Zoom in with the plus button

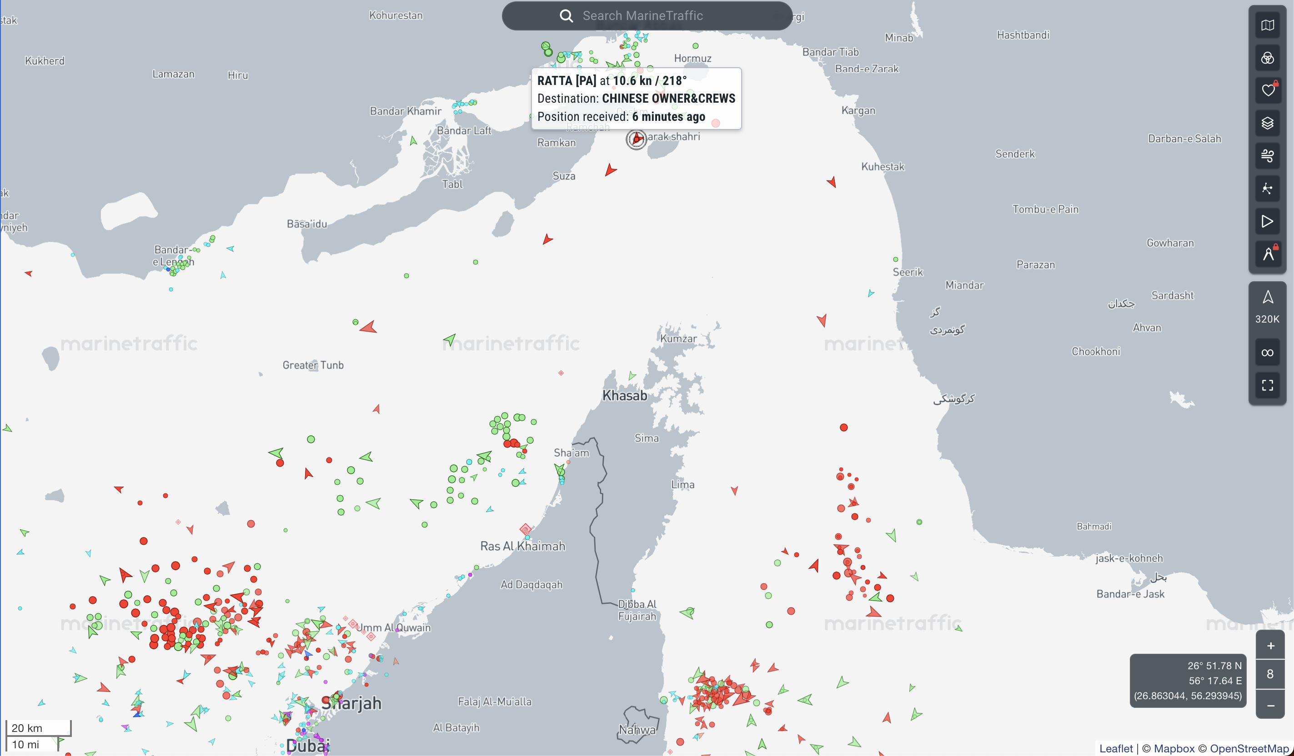pos(1270,646)
